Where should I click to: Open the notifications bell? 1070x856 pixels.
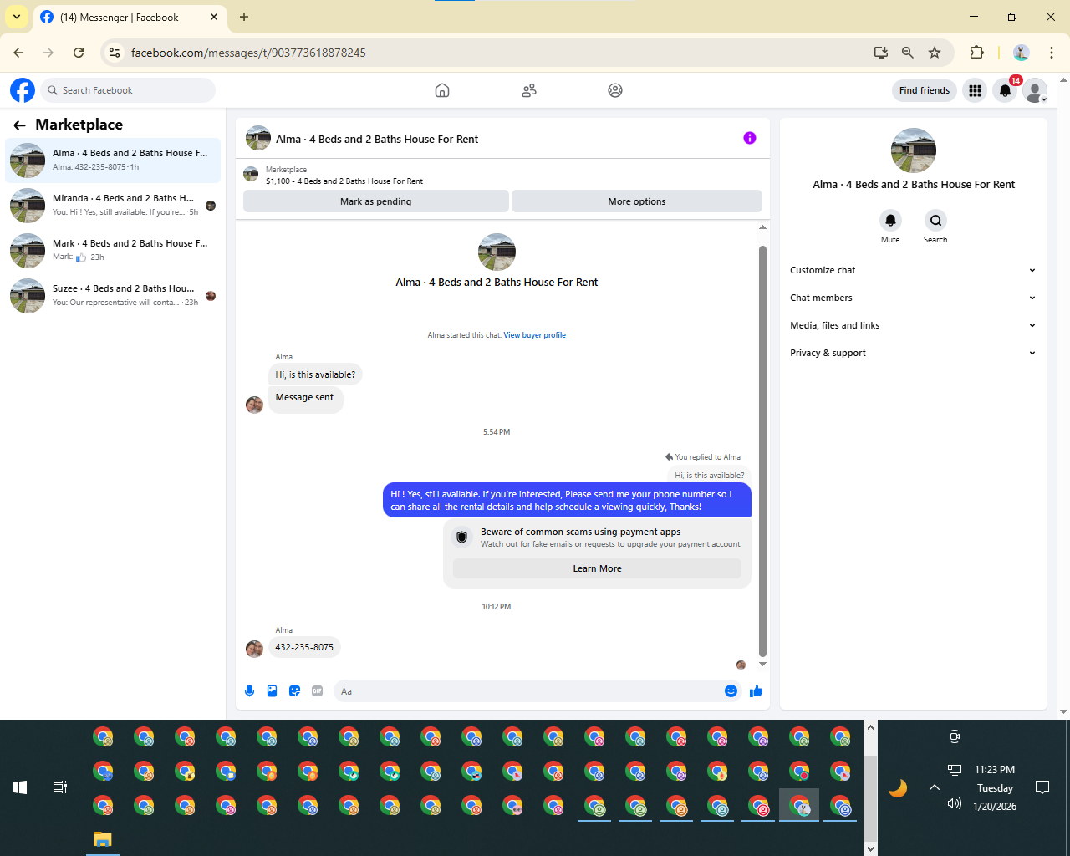(x=1006, y=90)
